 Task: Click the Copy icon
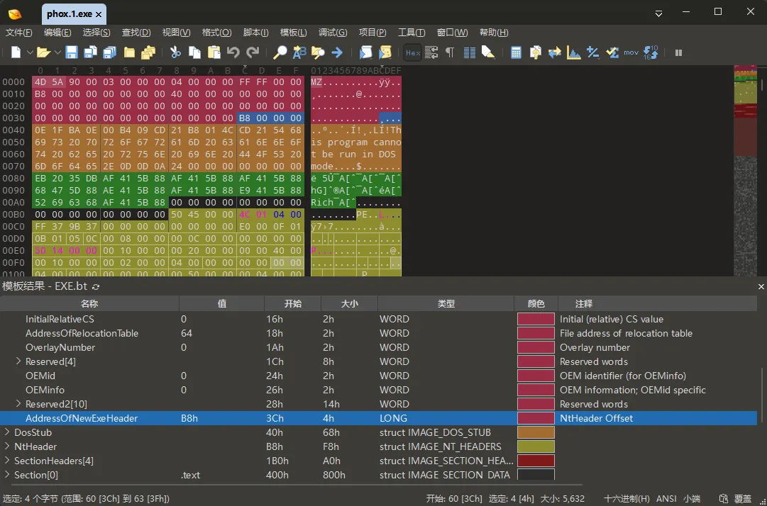[194, 52]
